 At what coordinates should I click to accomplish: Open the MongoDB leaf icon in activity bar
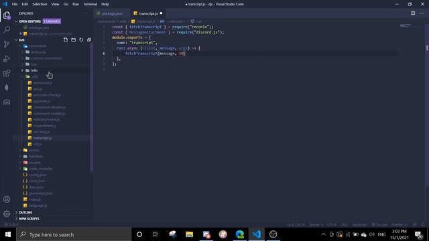tap(7, 88)
